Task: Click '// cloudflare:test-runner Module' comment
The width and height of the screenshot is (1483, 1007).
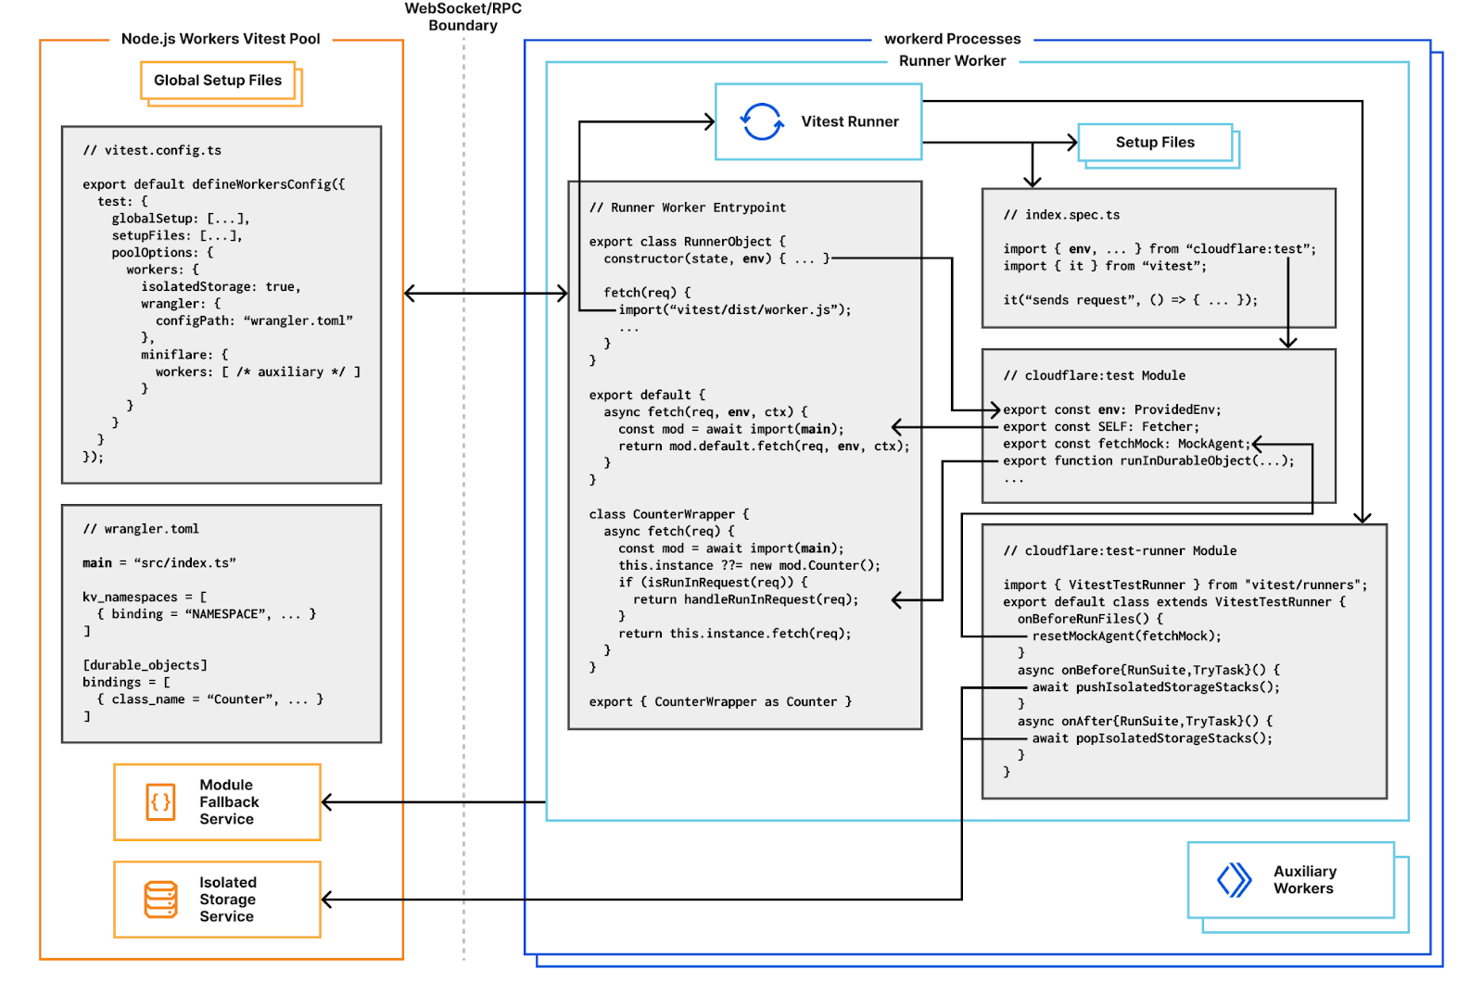Action: tap(1120, 551)
